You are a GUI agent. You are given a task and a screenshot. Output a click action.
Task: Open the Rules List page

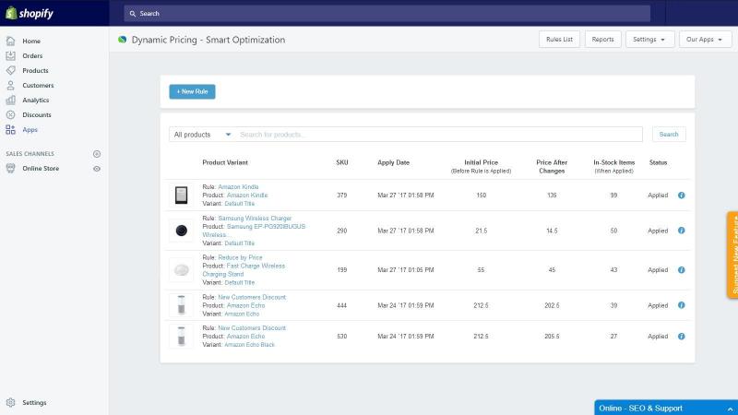click(559, 40)
